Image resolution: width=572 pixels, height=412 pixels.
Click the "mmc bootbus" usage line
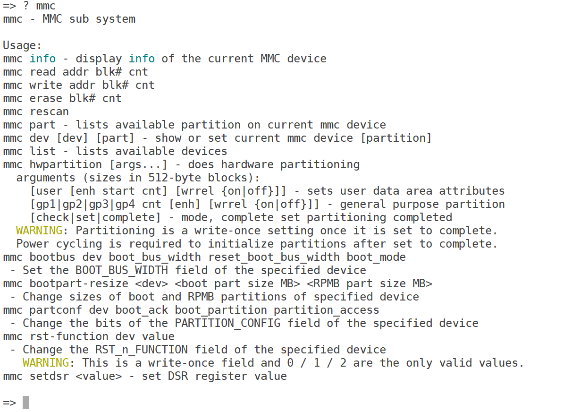pos(204,257)
